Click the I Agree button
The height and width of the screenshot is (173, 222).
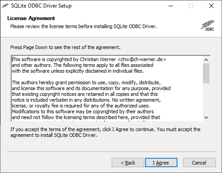tap(161, 163)
